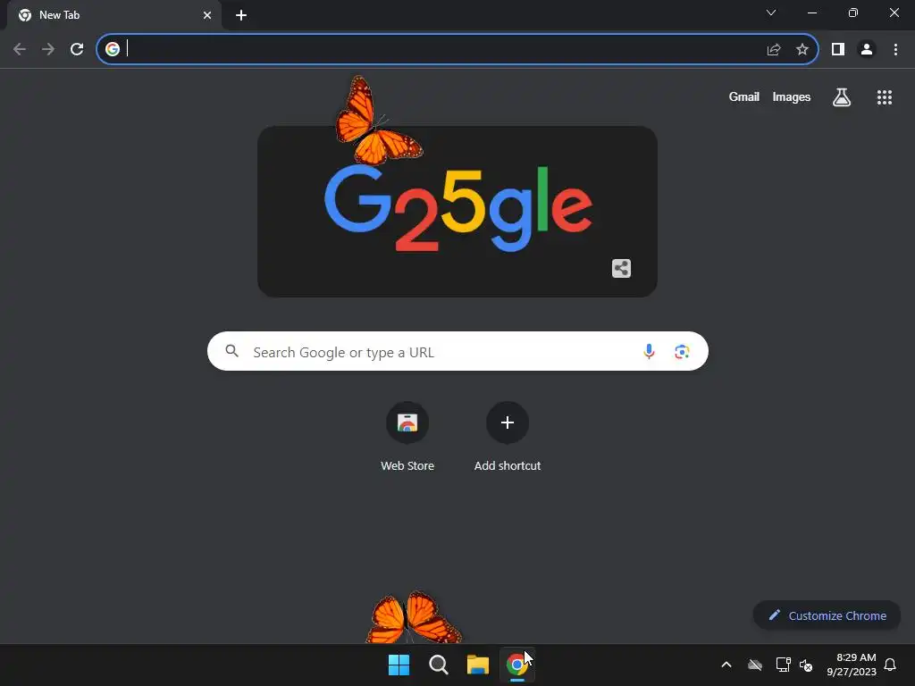Show hidden tray icons chevron

pyautogui.click(x=726, y=665)
